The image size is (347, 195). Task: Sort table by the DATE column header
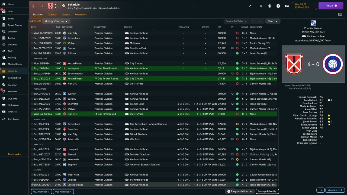(33, 27)
